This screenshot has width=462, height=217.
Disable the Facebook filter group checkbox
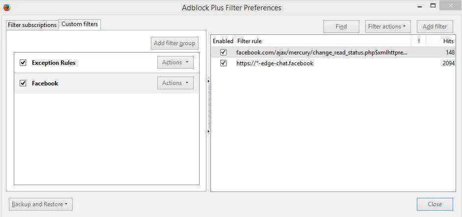click(23, 83)
